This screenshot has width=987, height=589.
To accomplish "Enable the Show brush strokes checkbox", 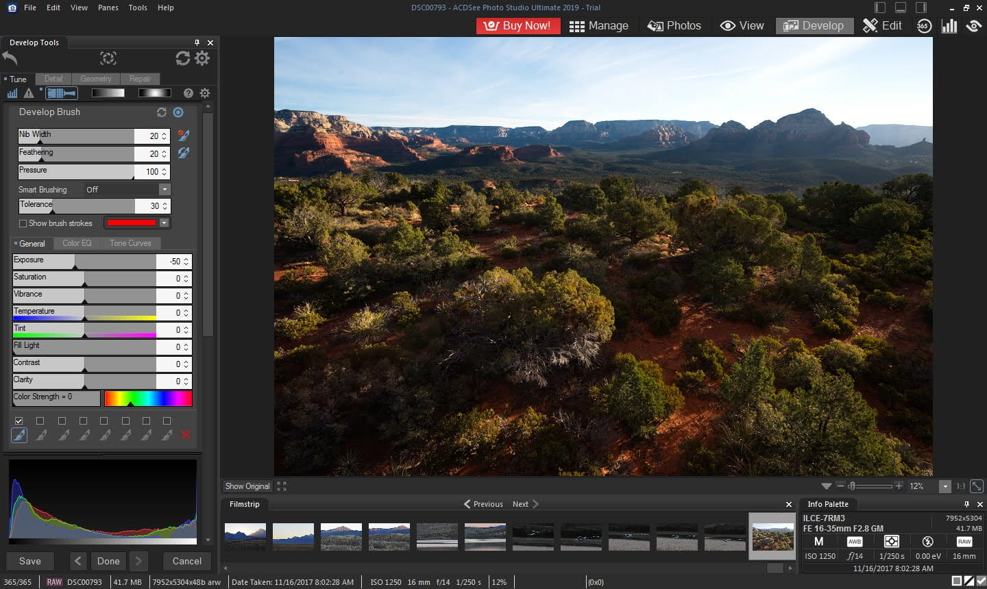I will pos(22,223).
